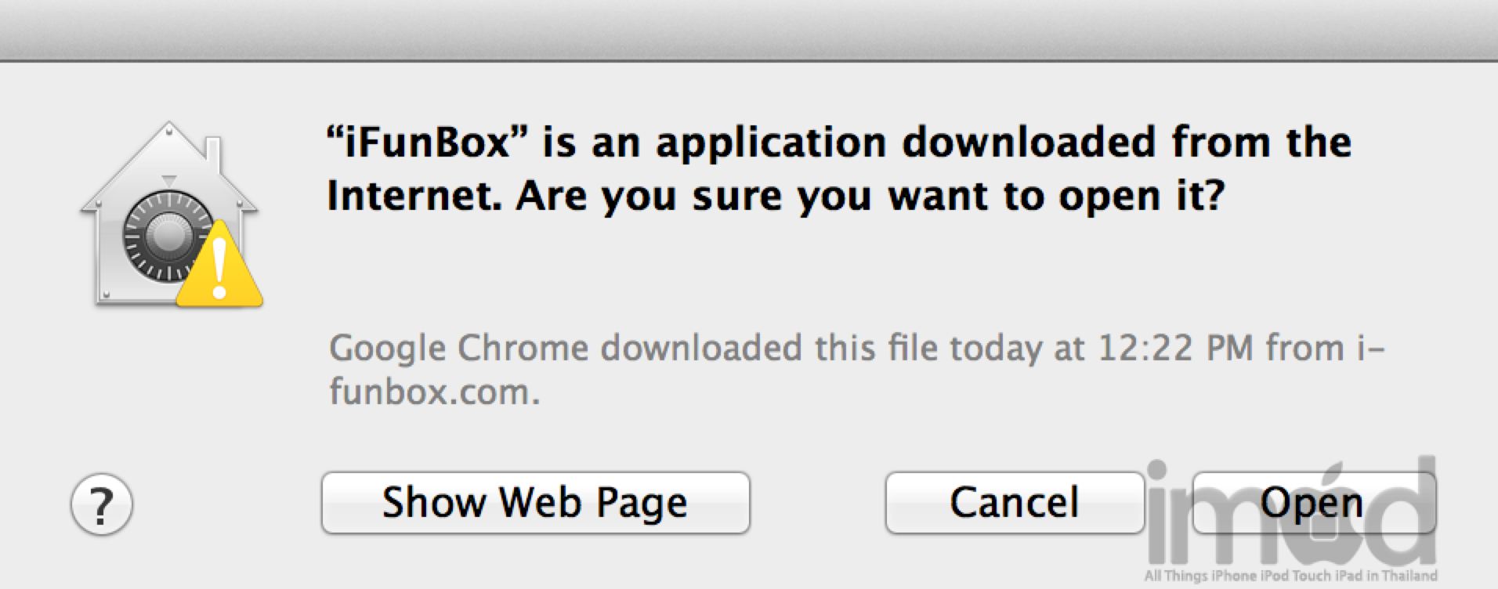Click the yellow warning triangle badge

click(x=220, y=270)
